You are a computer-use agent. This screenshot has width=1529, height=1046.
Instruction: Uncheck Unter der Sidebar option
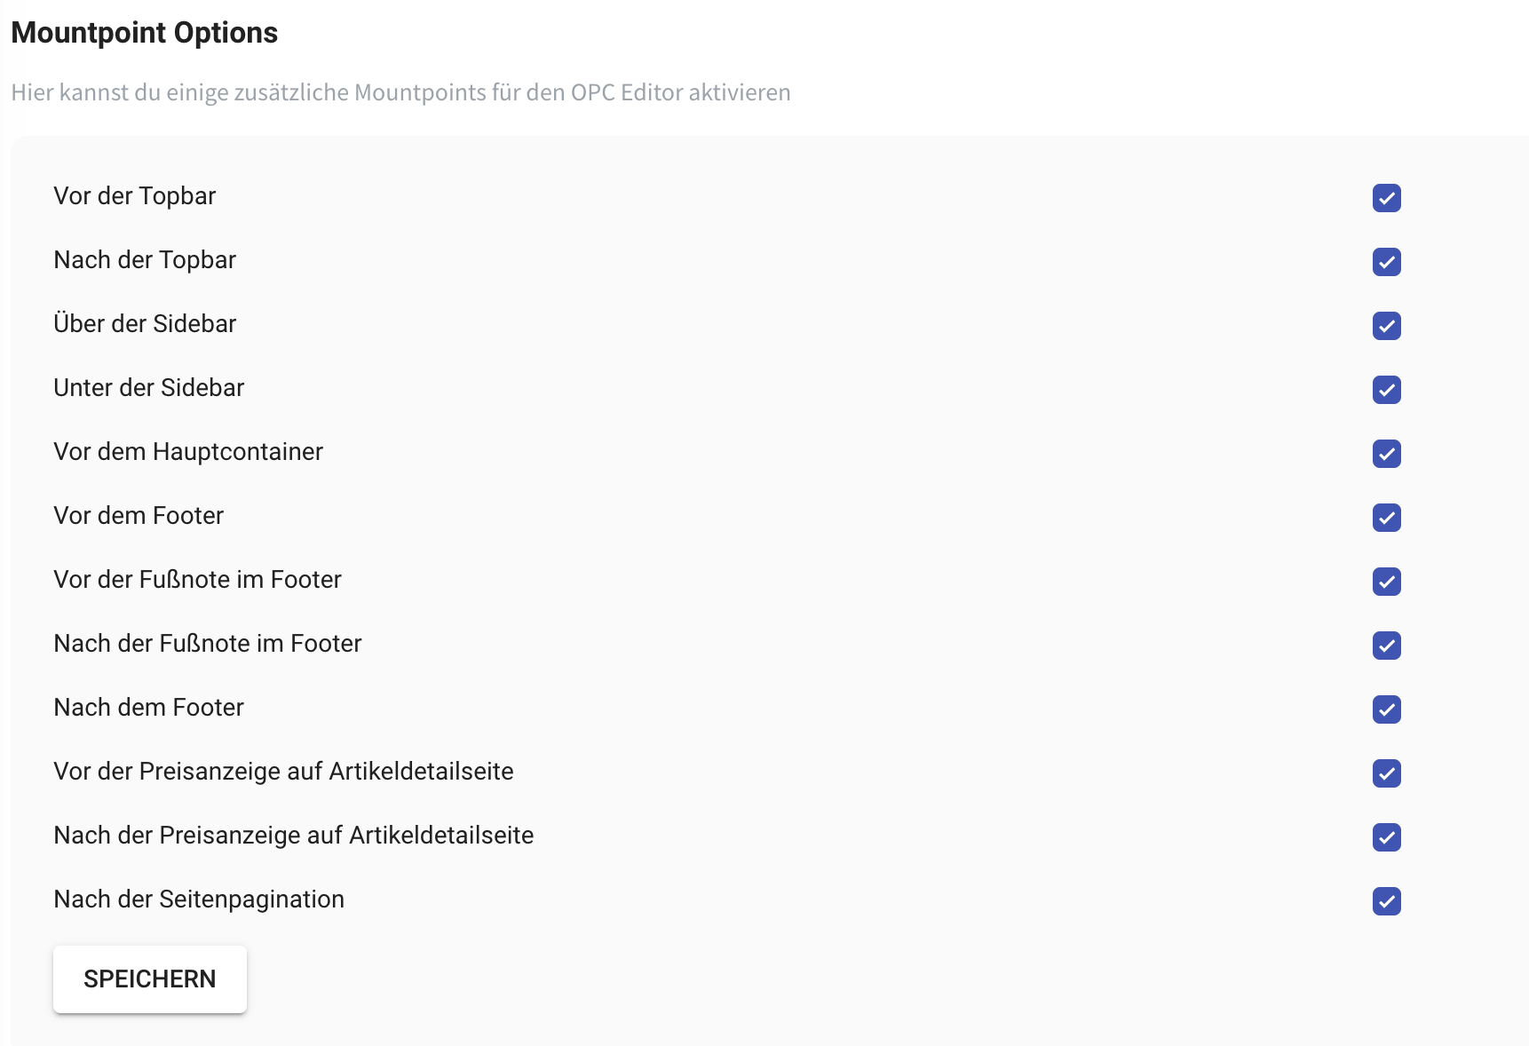click(1386, 390)
